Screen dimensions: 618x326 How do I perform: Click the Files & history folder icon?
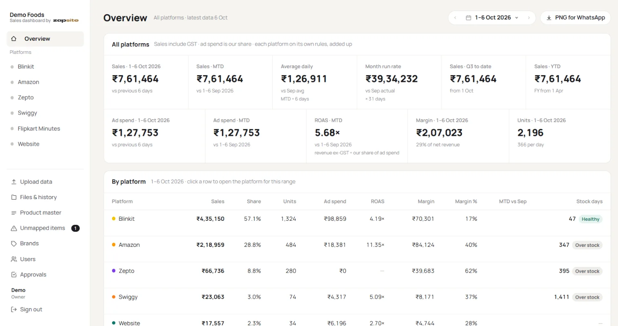(x=14, y=197)
